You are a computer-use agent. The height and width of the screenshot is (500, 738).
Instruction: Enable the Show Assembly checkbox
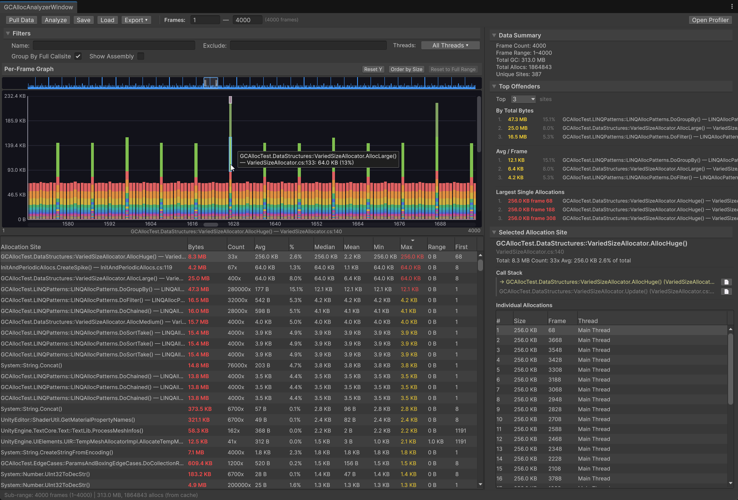coord(141,56)
